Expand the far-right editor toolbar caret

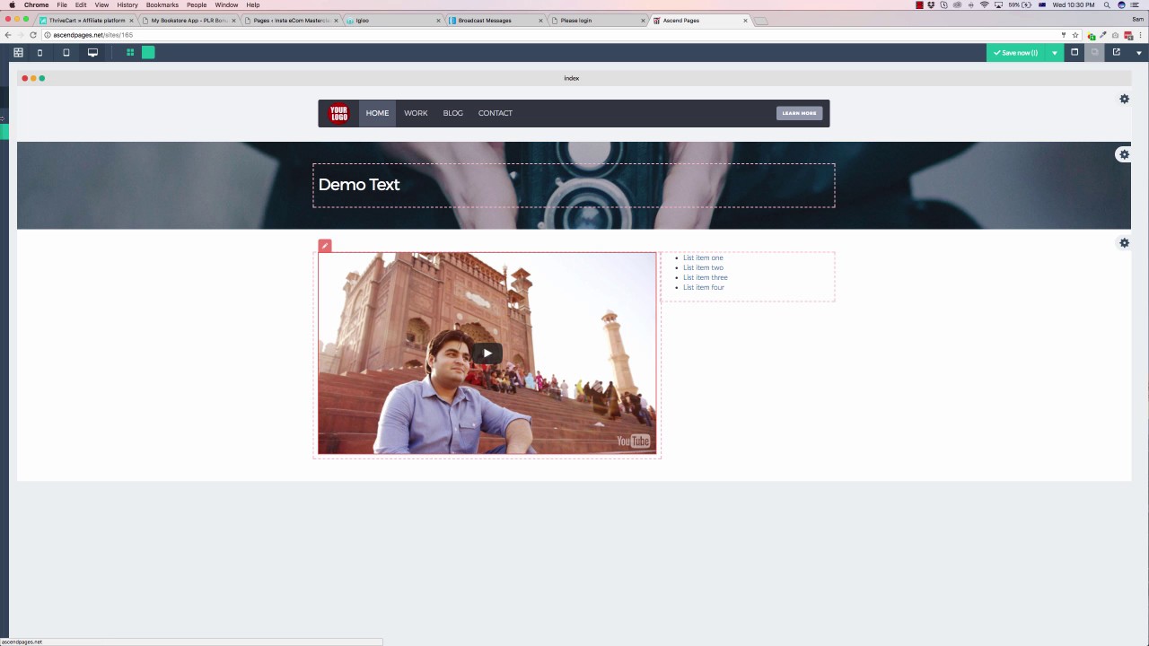tap(1139, 53)
